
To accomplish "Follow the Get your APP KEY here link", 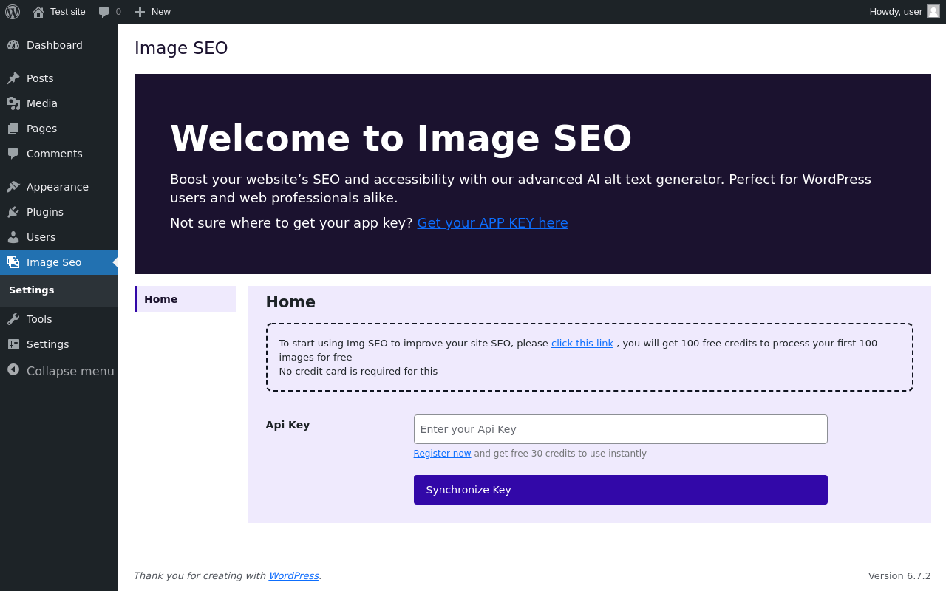I will point(492,223).
